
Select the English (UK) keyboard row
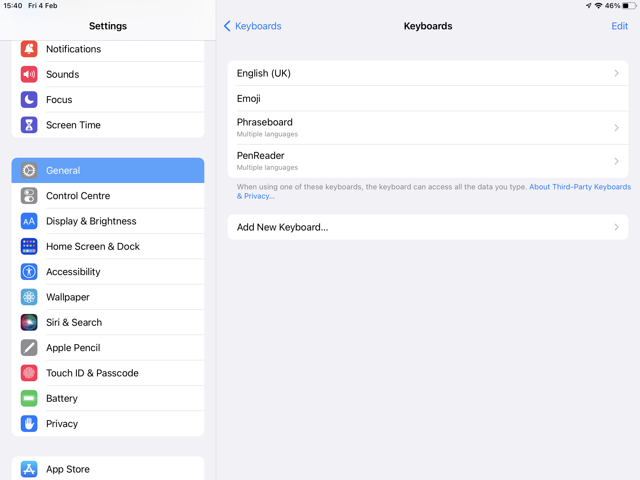click(428, 73)
